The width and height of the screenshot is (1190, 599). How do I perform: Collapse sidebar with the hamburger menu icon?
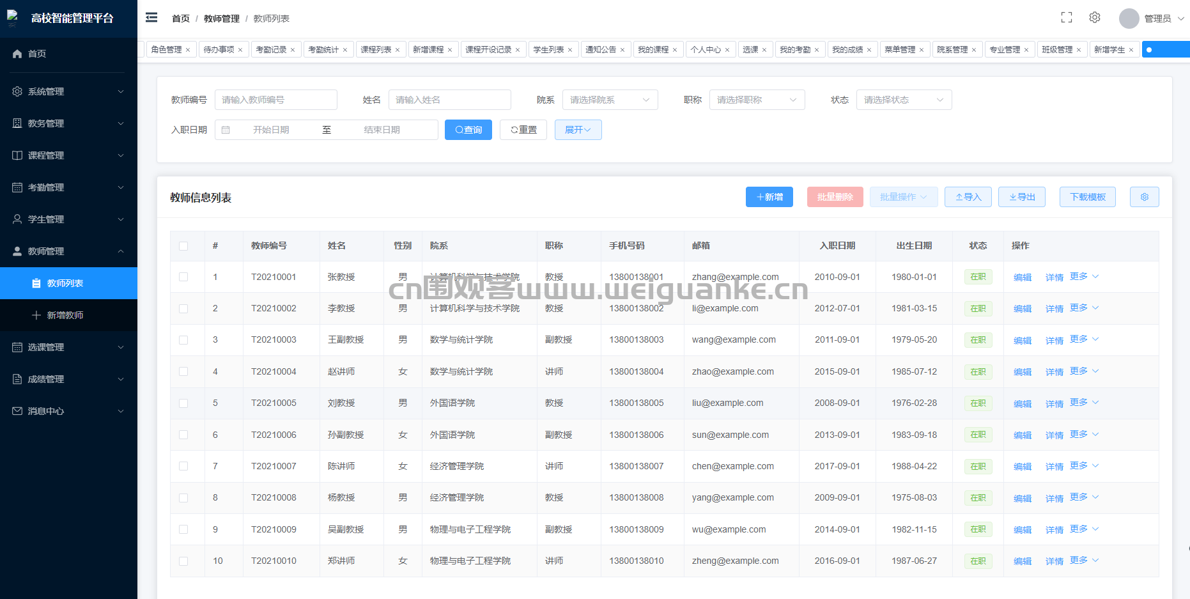click(151, 18)
